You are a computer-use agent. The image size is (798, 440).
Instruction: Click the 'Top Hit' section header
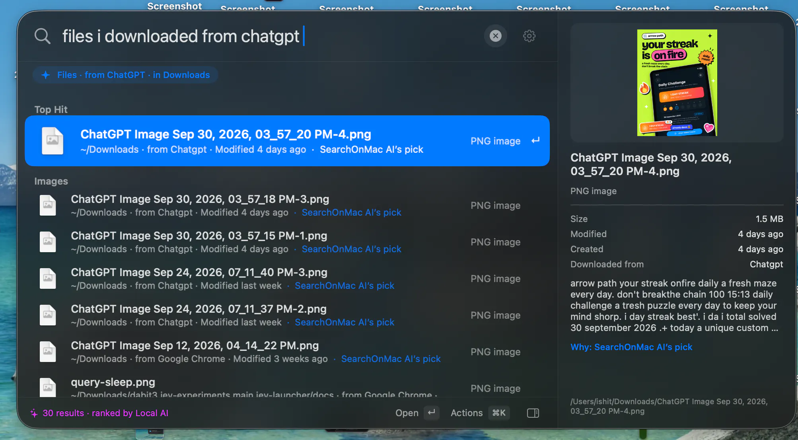click(51, 109)
